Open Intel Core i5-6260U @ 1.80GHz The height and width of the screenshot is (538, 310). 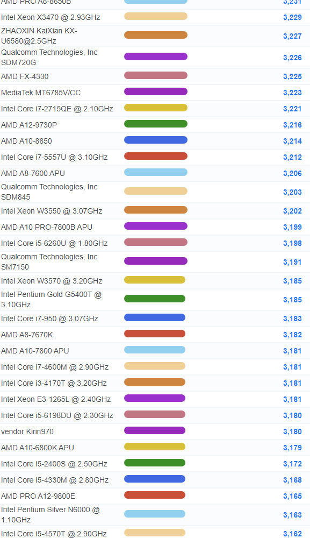pyautogui.click(x=54, y=243)
